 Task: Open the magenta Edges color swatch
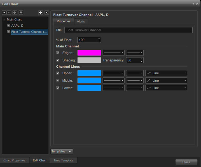click(89, 53)
